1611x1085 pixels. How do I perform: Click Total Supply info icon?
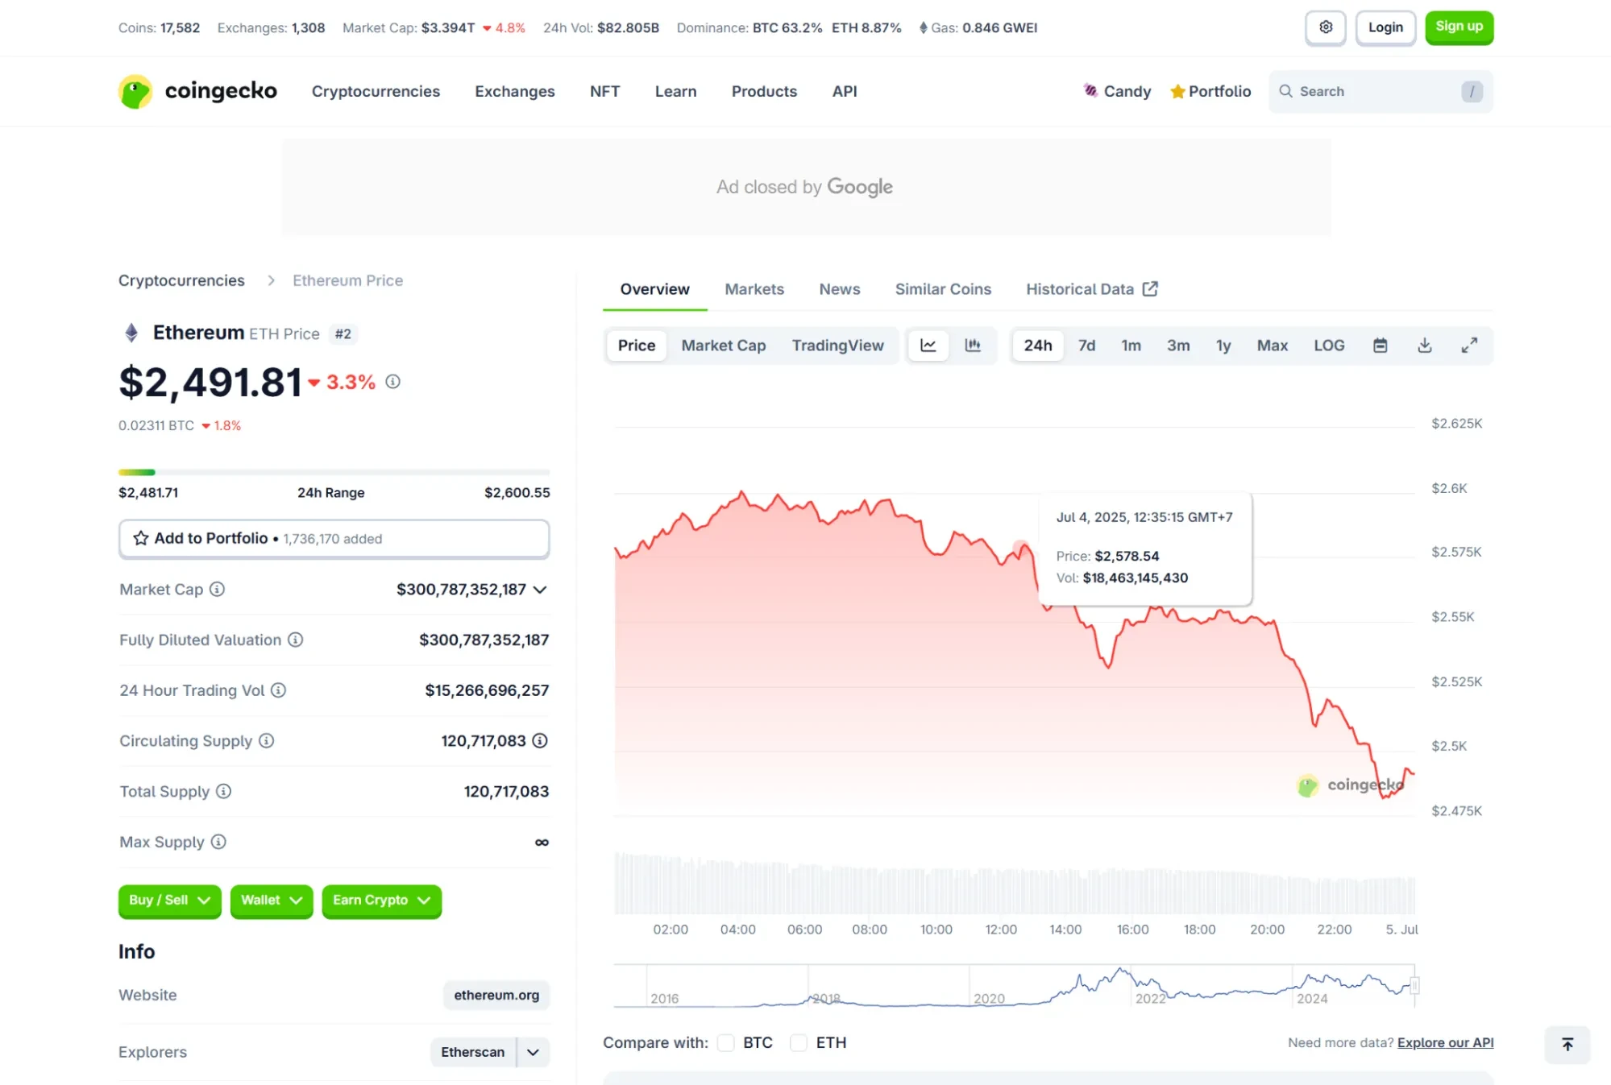pyautogui.click(x=223, y=791)
